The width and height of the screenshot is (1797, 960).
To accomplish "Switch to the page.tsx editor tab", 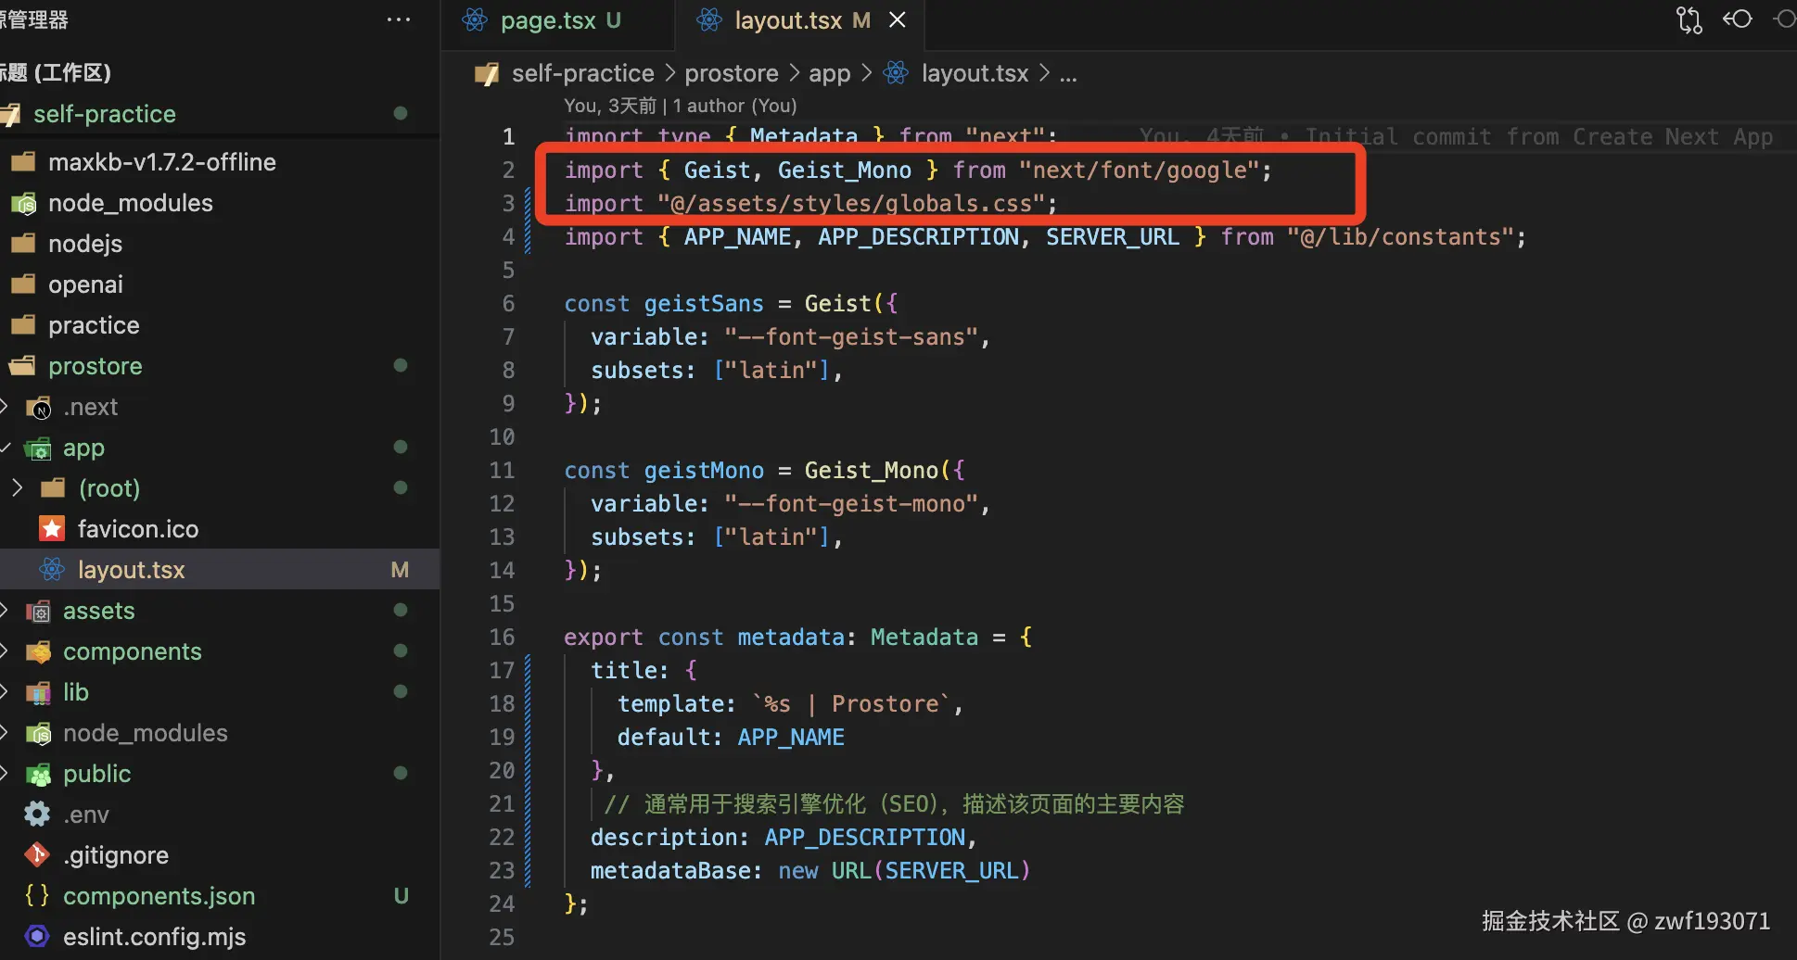I will click(x=560, y=22).
